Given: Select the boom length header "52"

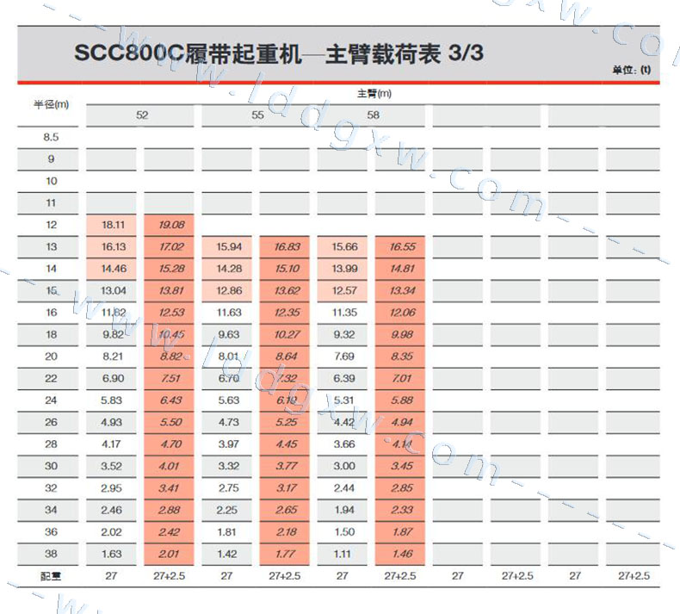Looking at the screenshot, I should 142,115.
